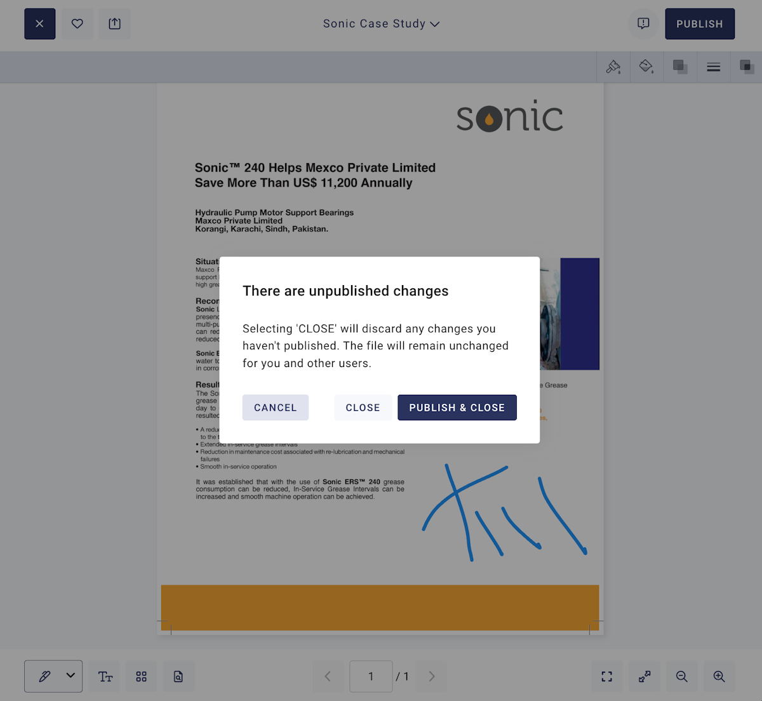Click the dialog title 'There are unpublished changes'
762x701 pixels.
click(345, 291)
